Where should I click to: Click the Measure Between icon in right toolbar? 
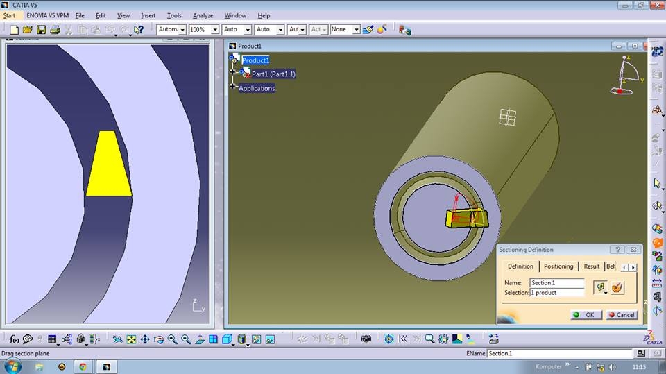point(657,283)
